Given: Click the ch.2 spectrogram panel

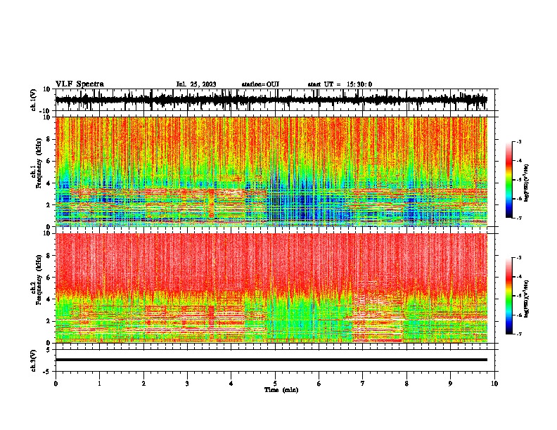Looking at the screenshot, I should click(271, 288).
